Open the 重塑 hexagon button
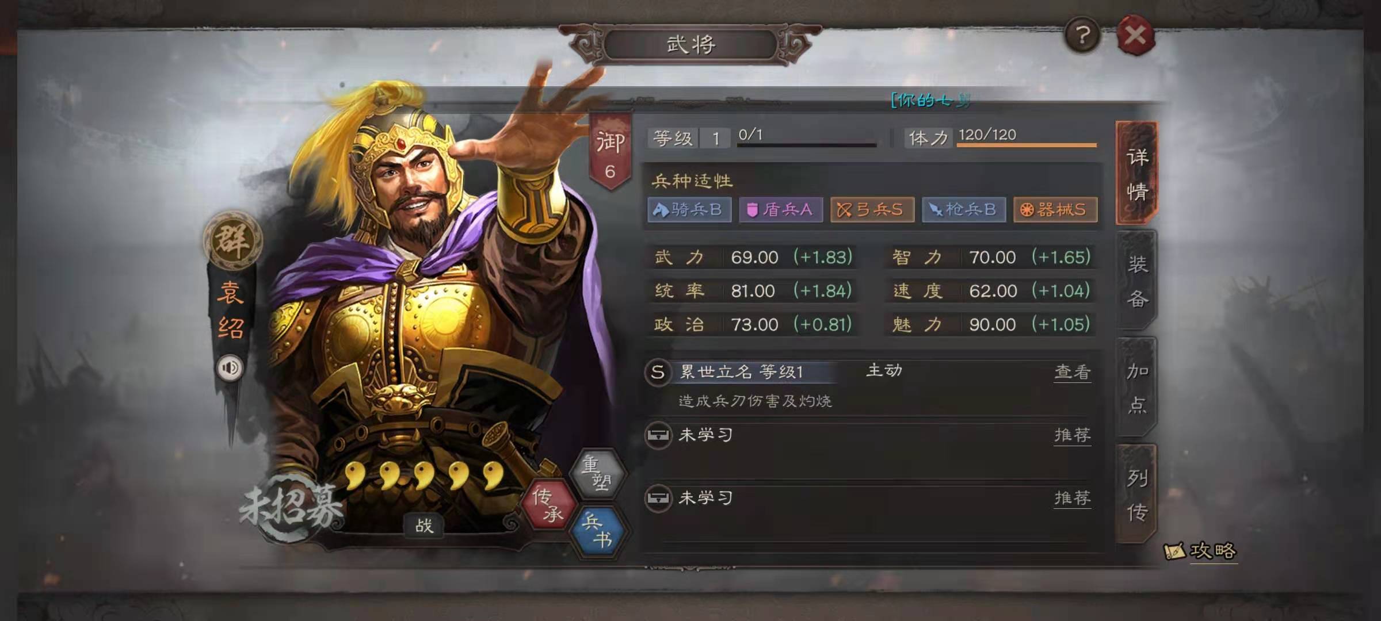The image size is (1381, 621). [x=597, y=473]
